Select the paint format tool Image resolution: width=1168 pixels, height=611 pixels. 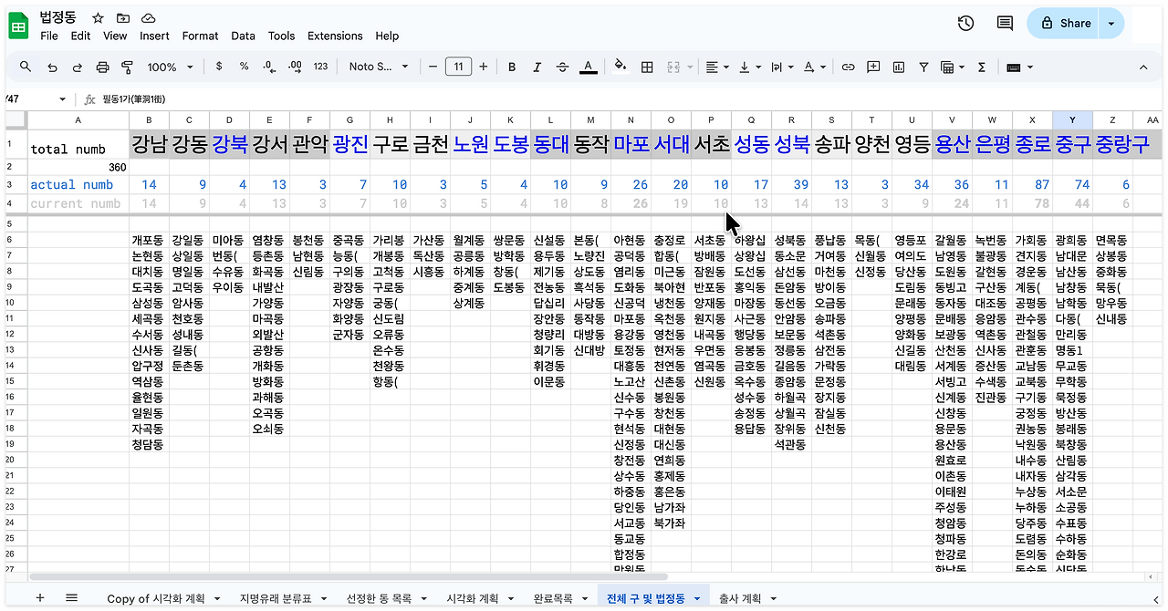click(128, 67)
